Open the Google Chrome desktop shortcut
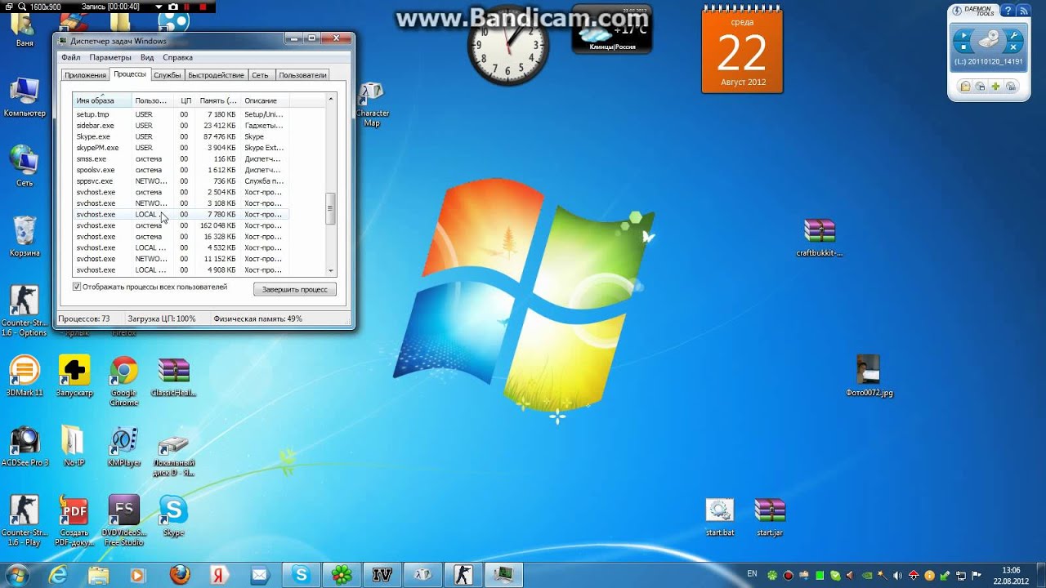This screenshot has height=588, width=1046. (124, 381)
